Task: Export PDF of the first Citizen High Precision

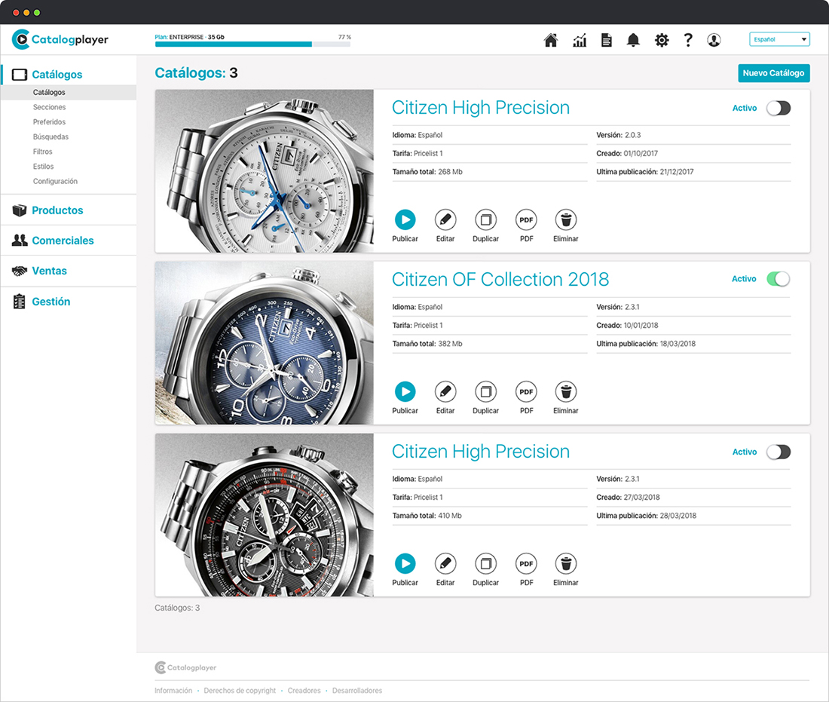Action: (x=526, y=219)
